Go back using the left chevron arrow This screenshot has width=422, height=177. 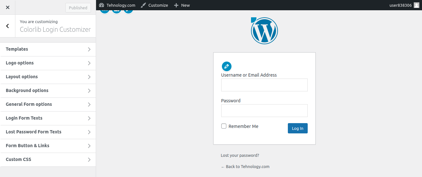point(8,26)
